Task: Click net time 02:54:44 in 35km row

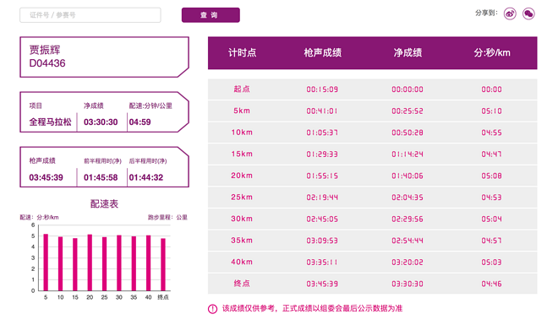Action: coord(408,241)
